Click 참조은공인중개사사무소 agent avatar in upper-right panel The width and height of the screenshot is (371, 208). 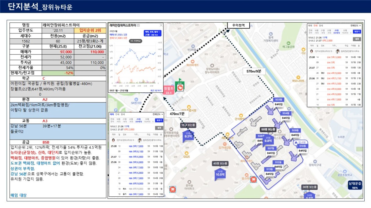pos(338,51)
